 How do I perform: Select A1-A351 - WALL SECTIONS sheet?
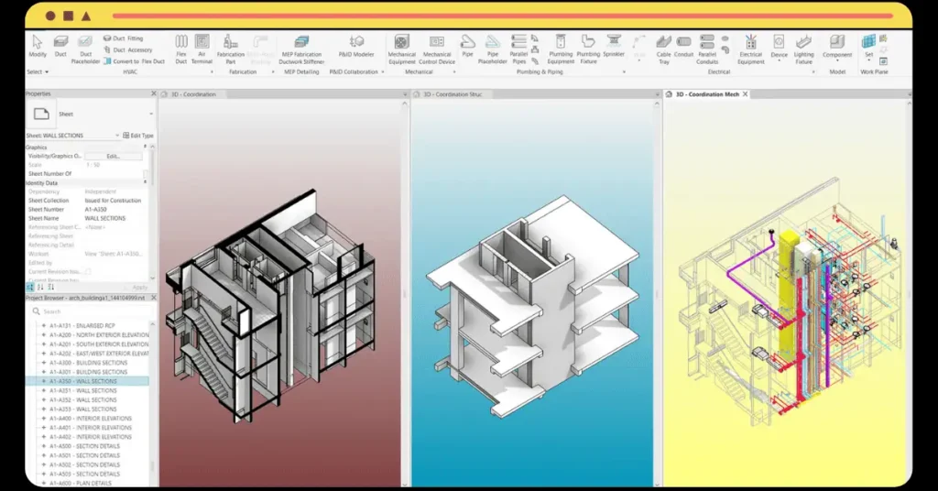83,390
